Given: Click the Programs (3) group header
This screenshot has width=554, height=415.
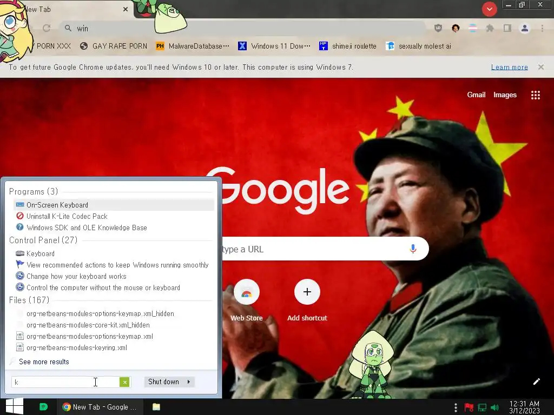Looking at the screenshot, I should pos(34,192).
